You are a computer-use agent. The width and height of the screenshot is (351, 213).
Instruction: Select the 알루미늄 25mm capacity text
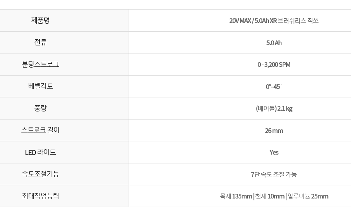308,196
